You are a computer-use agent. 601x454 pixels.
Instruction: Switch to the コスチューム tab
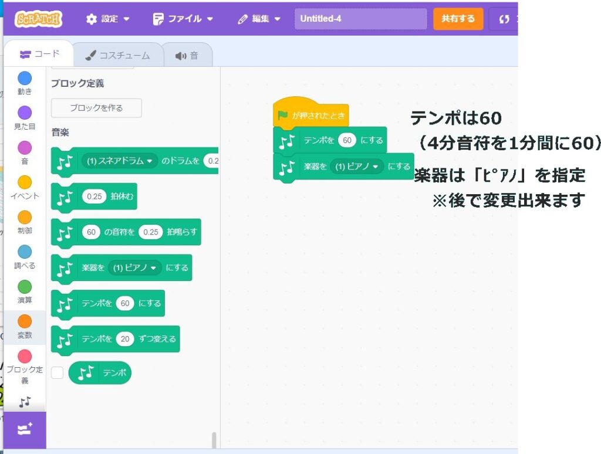(117, 56)
